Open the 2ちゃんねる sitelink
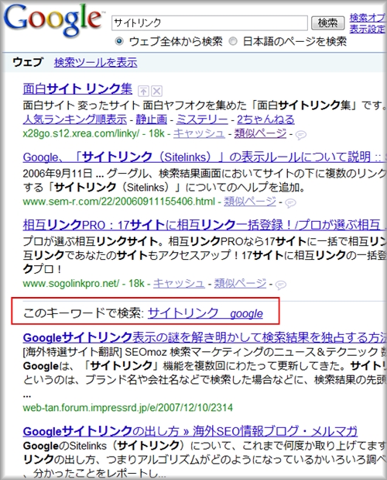Screen dimensions: 387x480 pos(265,119)
